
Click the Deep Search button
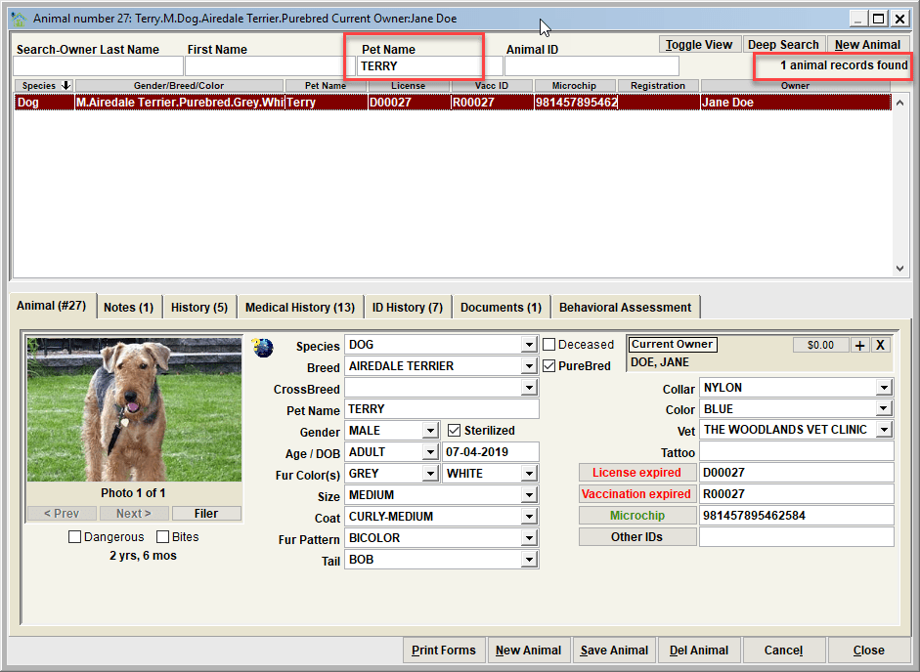783,45
